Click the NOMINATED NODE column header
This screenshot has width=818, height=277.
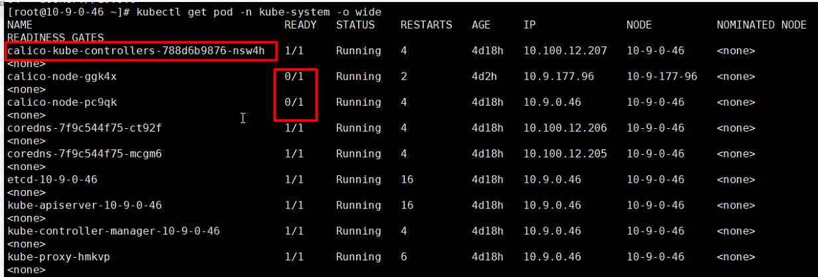point(762,25)
